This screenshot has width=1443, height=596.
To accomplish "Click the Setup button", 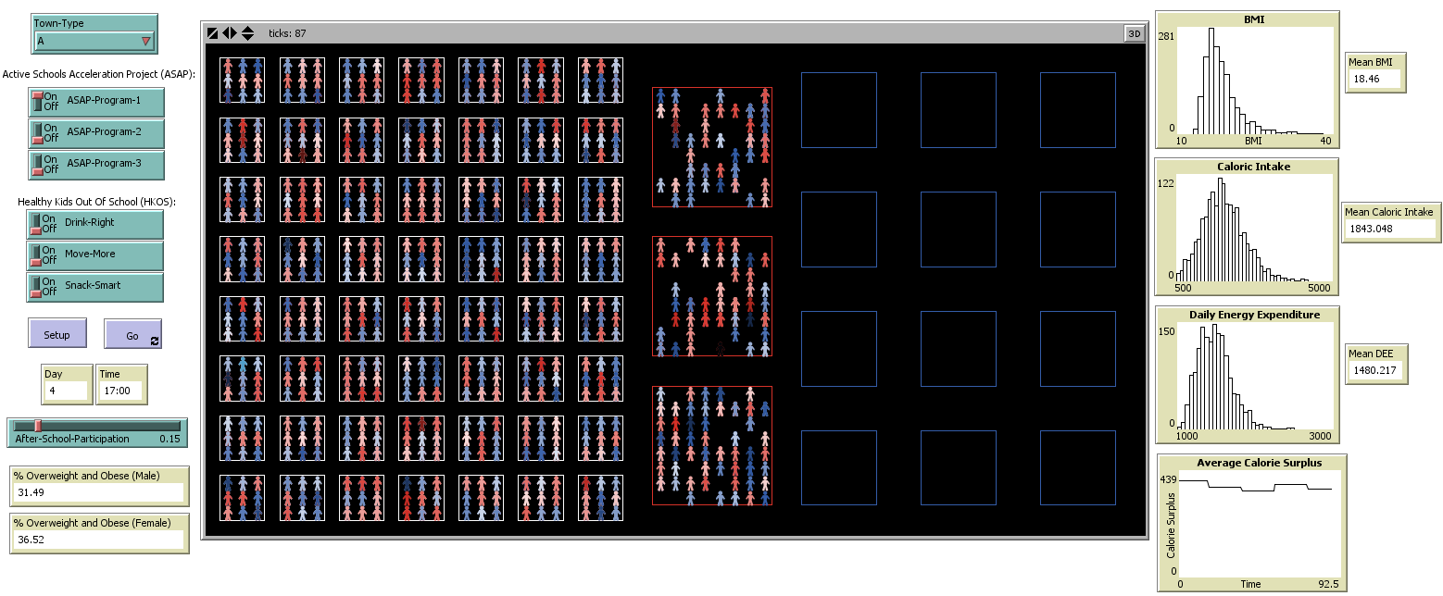I will click(x=57, y=334).
